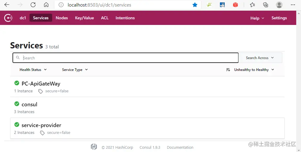Click the bookmark star in address bar

coord(195,5)
